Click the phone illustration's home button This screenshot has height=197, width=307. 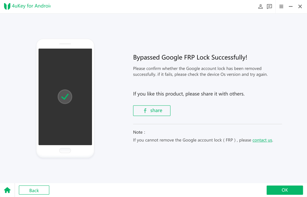pyautogui.click(x=65, y=150)
